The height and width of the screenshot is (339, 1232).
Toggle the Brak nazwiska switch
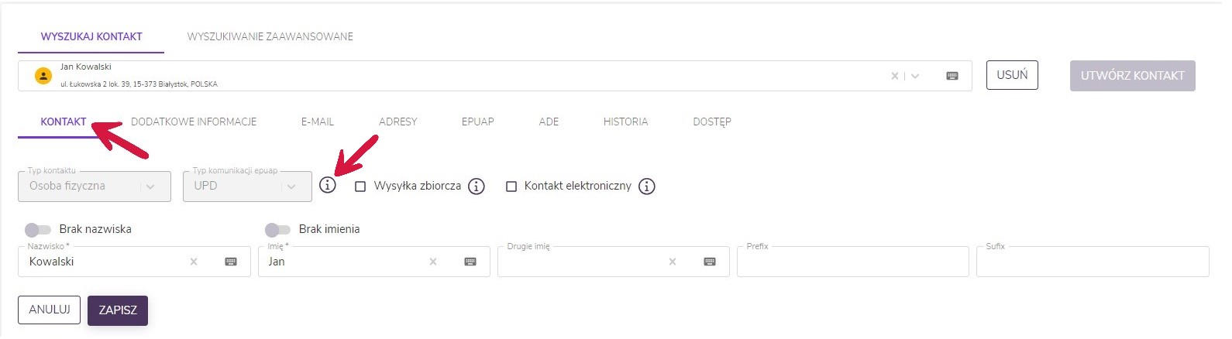[37, 229]
